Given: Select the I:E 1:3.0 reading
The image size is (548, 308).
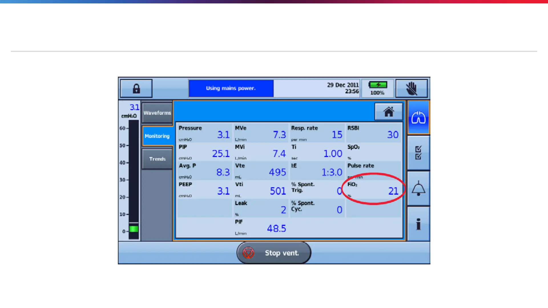Looking at the screenshot, I should point(317,171).
